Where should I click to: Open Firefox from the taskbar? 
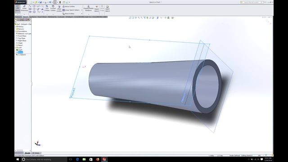point(98,159)
